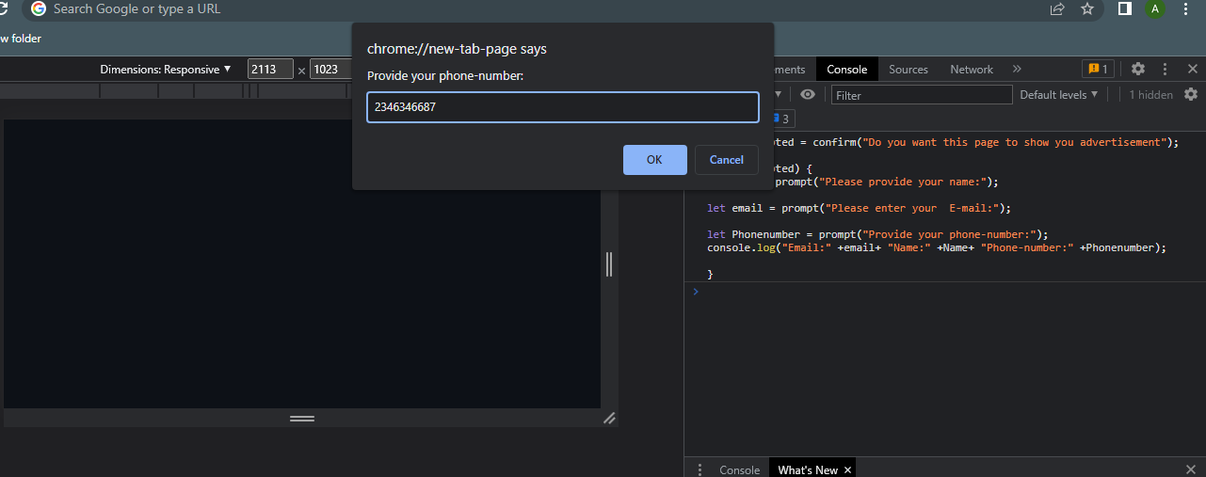This screenshot has width=1206, height=477.
Task: Focus the phone-number input in dialog
Action: coord(563,107)
